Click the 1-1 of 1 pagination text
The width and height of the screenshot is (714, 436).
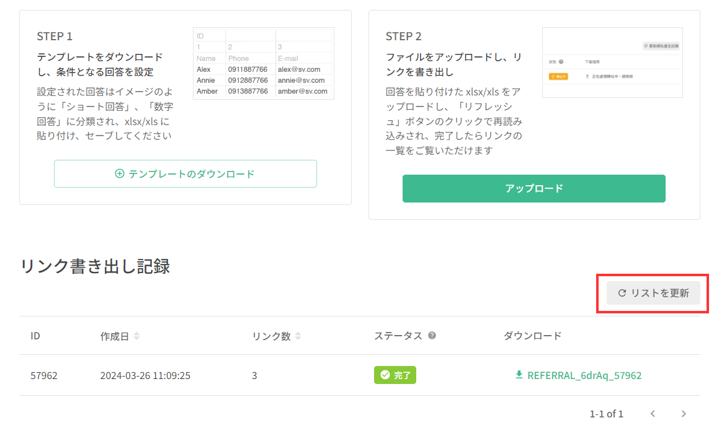(x=606, y=414)
